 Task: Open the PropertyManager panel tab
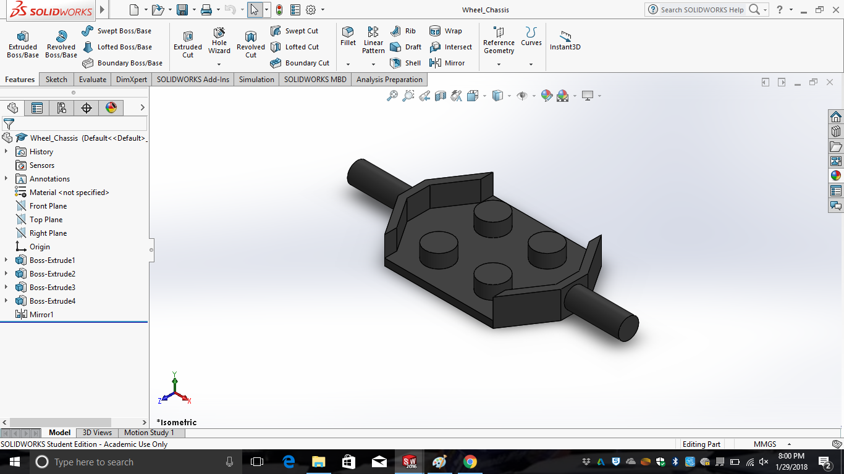37,108
